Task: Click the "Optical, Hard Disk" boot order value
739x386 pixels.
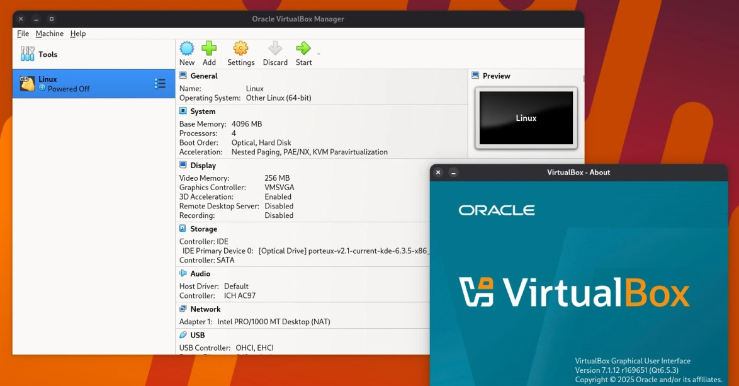Action: [261, 143]
